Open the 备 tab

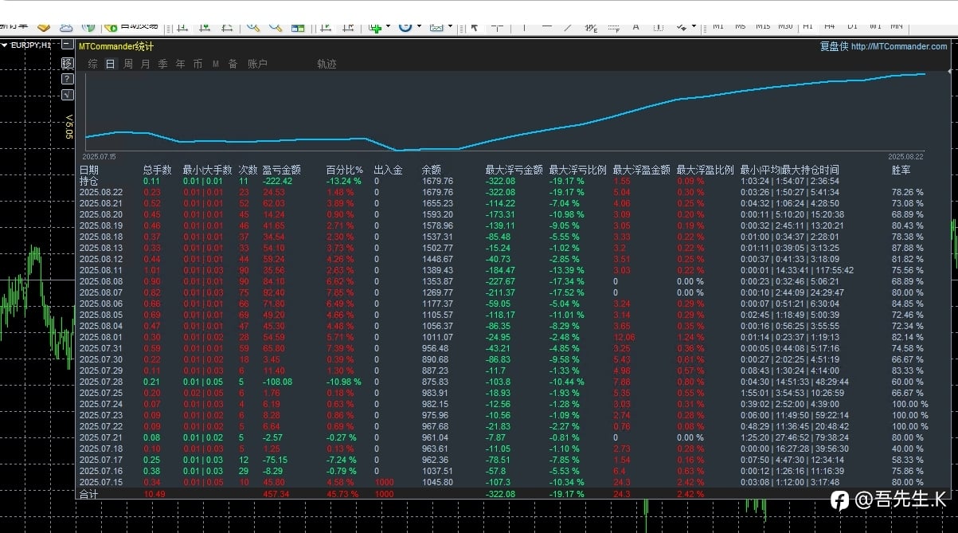tap(233, 64)
